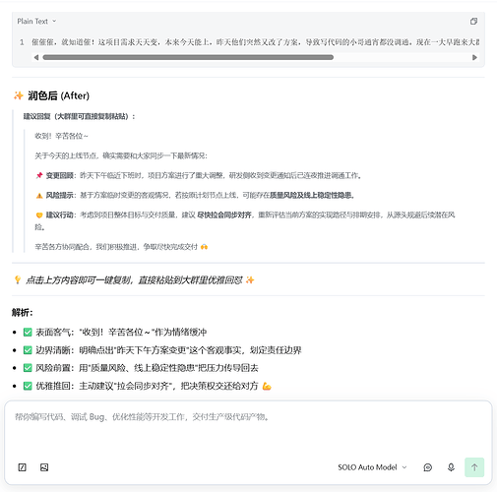Click the green check beside 风险前置
The image size is (497, 492).
(28, 368)
